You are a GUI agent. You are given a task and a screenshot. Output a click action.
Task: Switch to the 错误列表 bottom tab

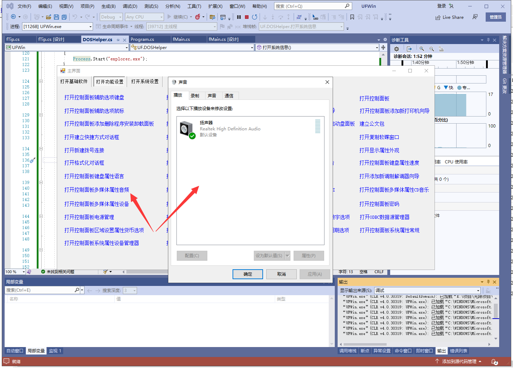tap(459, 351)
